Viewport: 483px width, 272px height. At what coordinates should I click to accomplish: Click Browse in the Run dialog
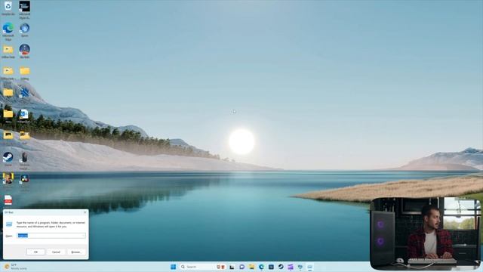tap(75, 252)
